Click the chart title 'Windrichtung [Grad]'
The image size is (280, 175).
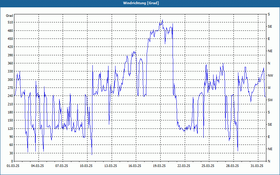point(141,3)
